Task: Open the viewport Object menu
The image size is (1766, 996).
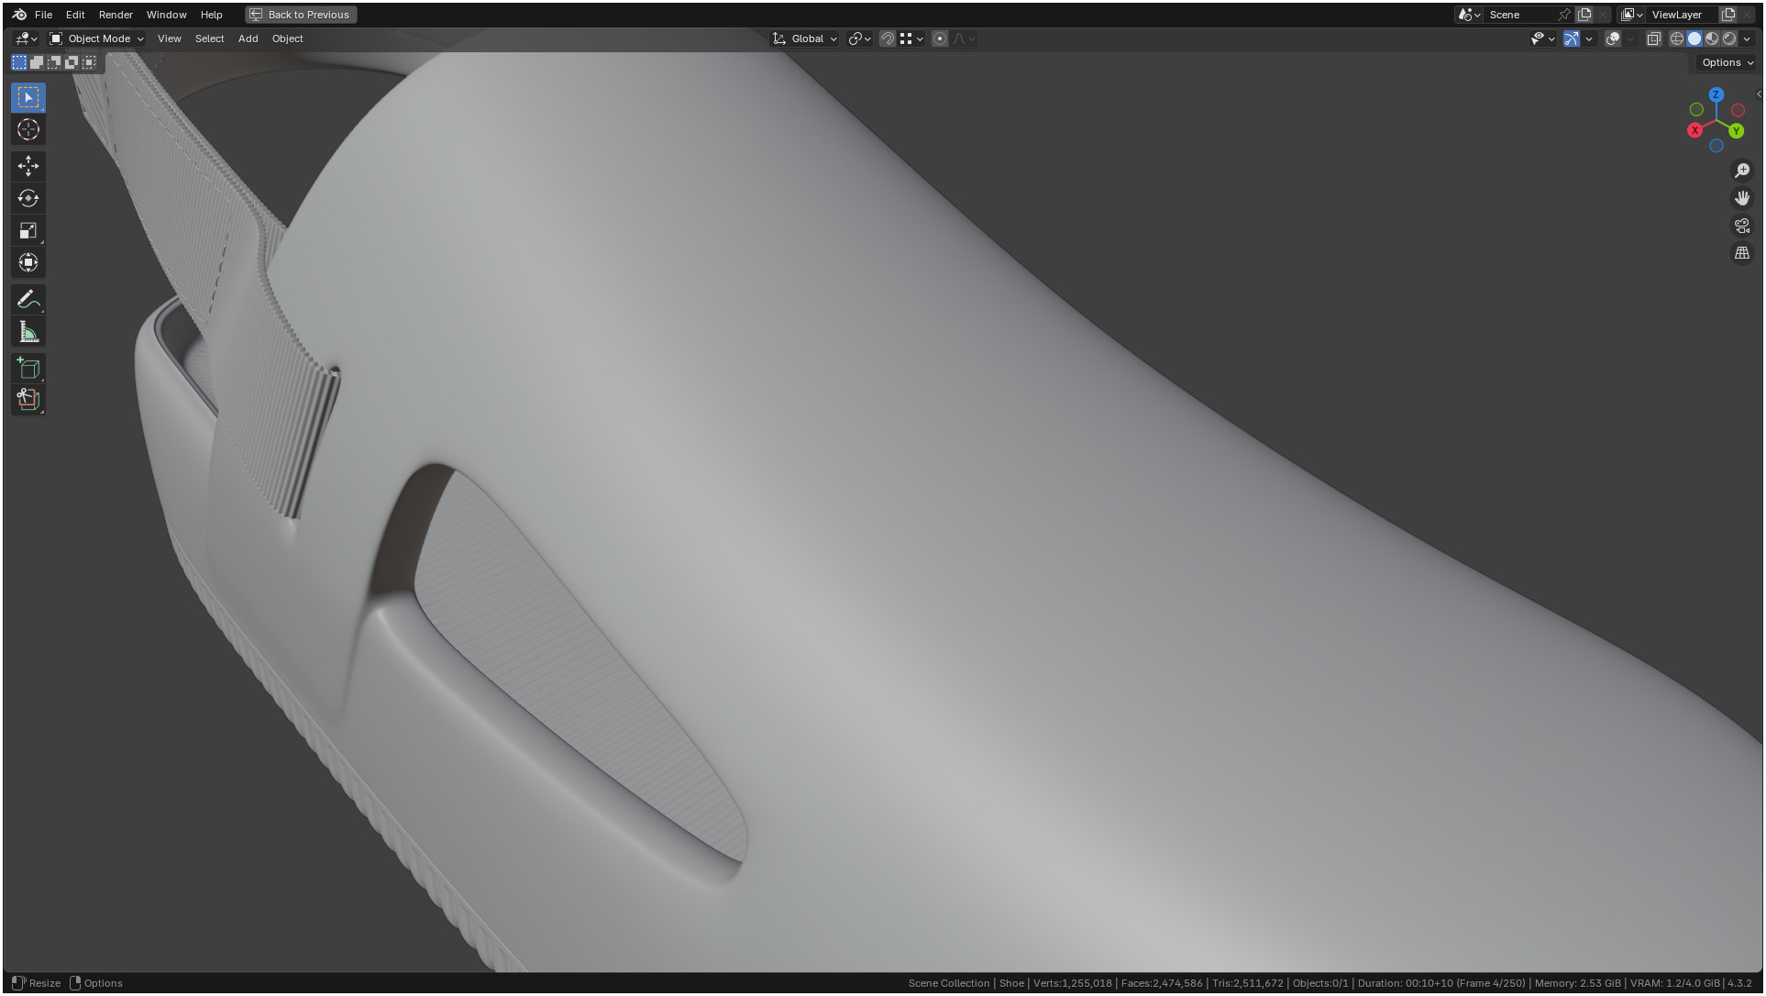Action: tap(287, 39)
